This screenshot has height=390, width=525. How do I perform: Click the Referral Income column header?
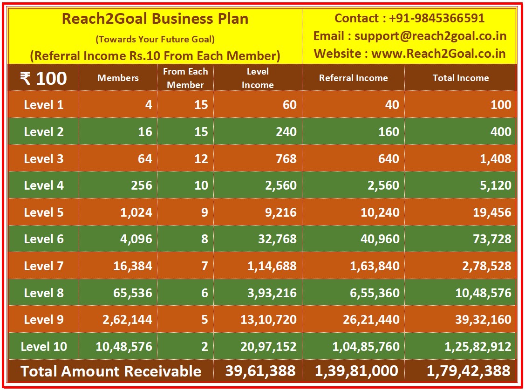353,78
